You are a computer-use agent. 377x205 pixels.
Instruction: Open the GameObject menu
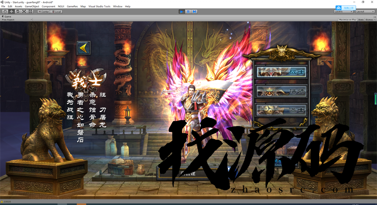(32, 7)
